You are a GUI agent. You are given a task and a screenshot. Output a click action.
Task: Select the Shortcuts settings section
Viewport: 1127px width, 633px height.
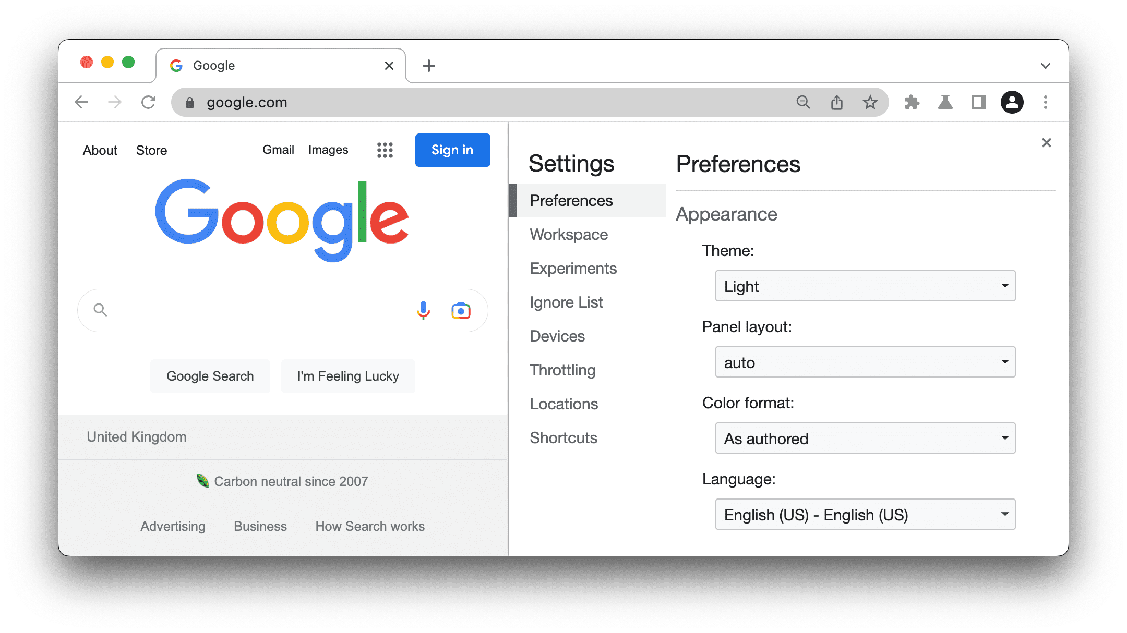pyautogui.click(x=564, y=438)
